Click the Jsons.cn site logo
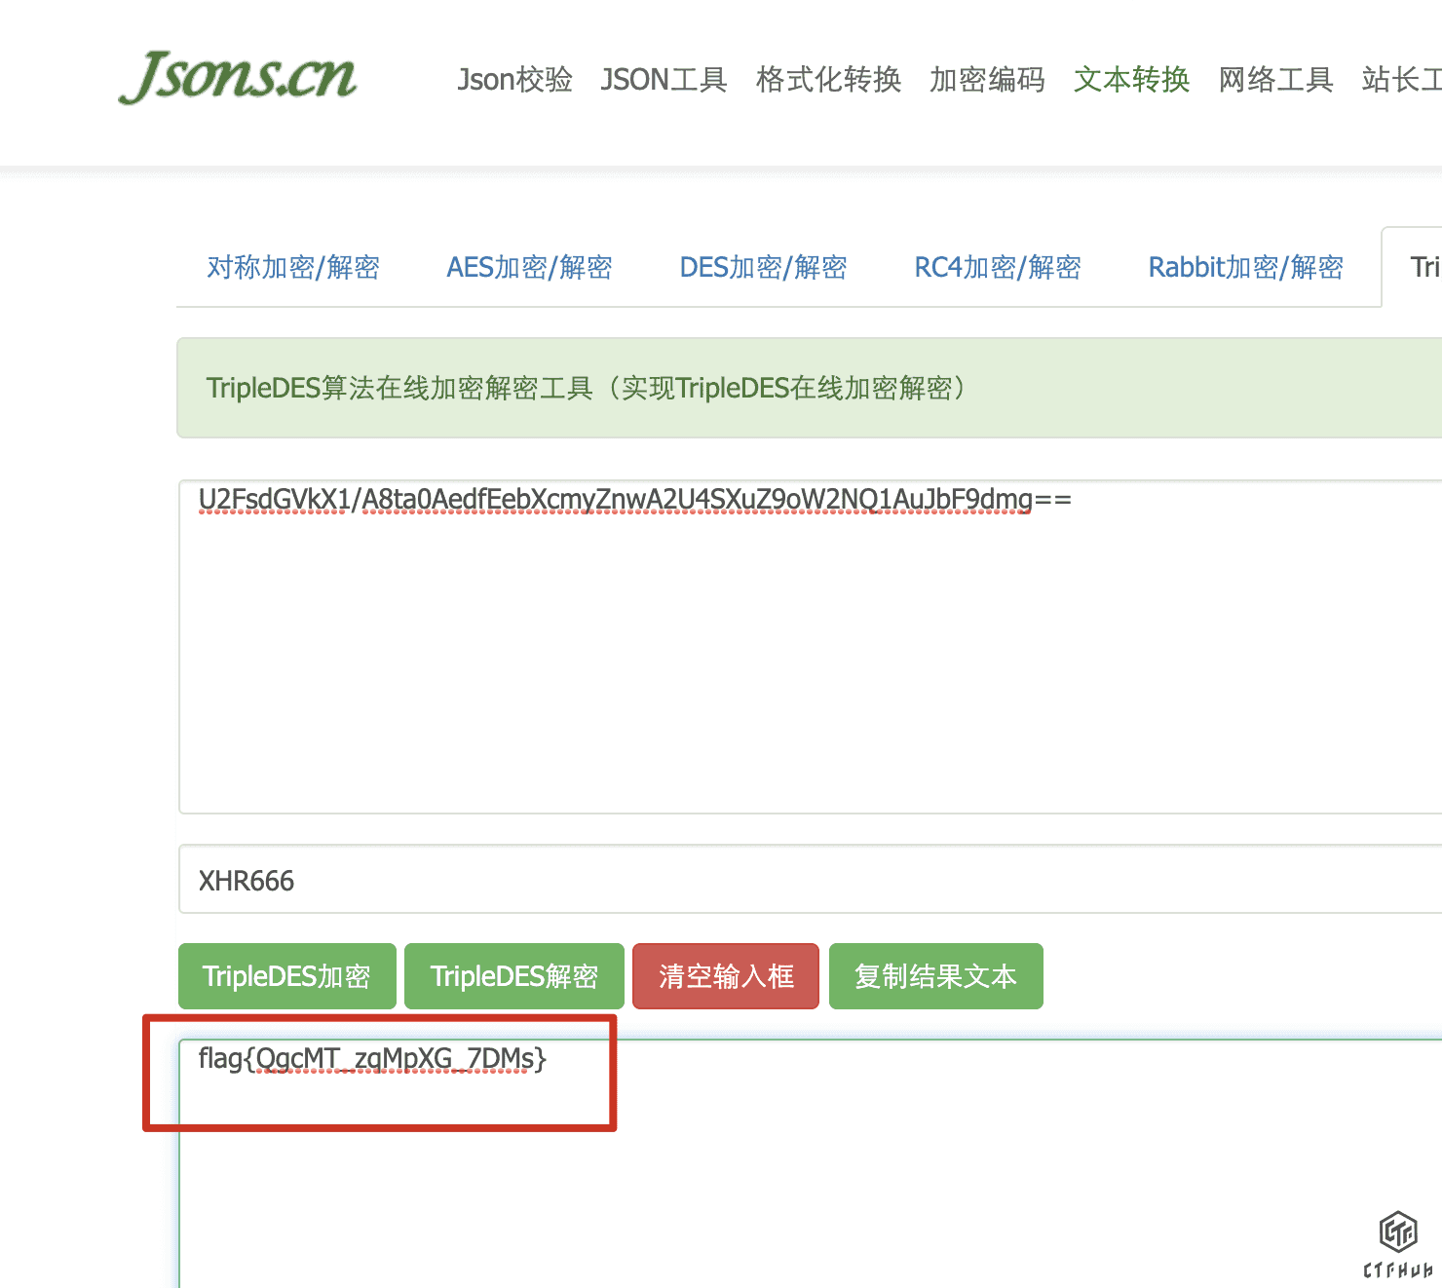This screenshot has height=1288, width=1442. point(238,77)
